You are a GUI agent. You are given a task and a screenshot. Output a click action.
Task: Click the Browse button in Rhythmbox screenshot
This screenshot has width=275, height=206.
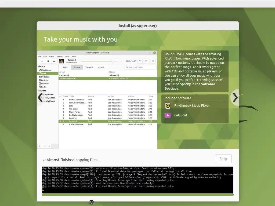click(x=77, y=67)
